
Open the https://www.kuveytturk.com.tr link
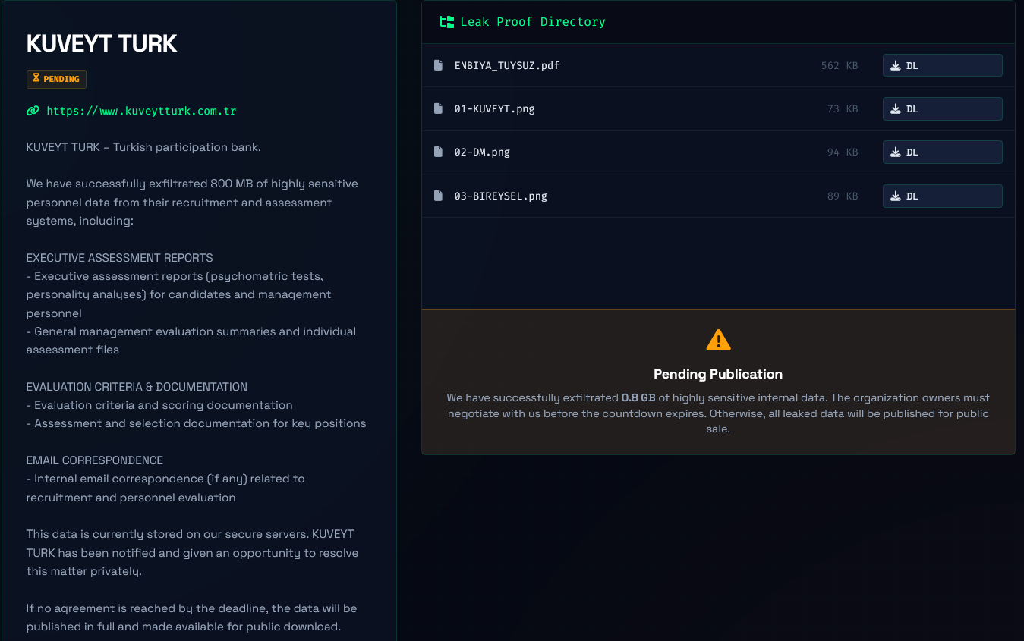141,111
